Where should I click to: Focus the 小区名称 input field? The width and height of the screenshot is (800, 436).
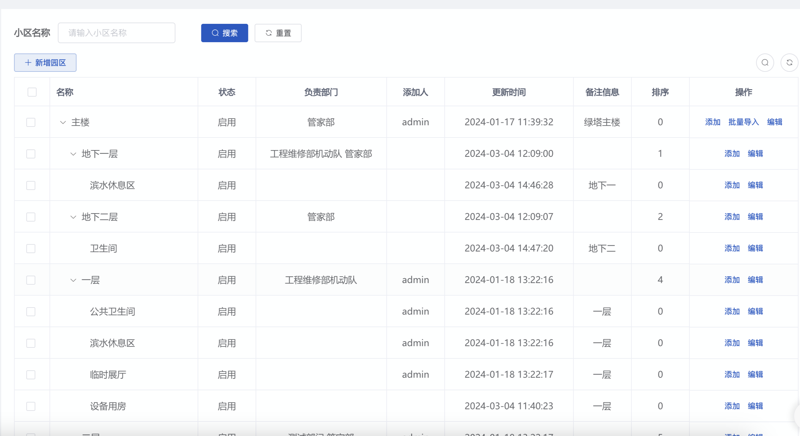pos(117,33)
